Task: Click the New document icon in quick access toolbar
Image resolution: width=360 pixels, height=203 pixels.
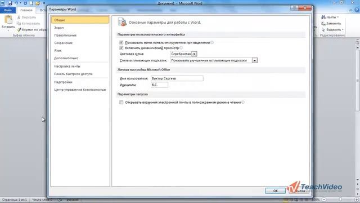Action: [x=31, y=3]
